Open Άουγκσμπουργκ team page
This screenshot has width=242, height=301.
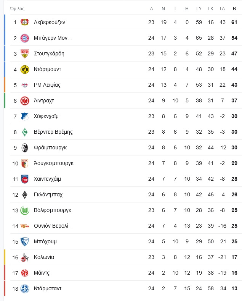[x=54, y=163]
